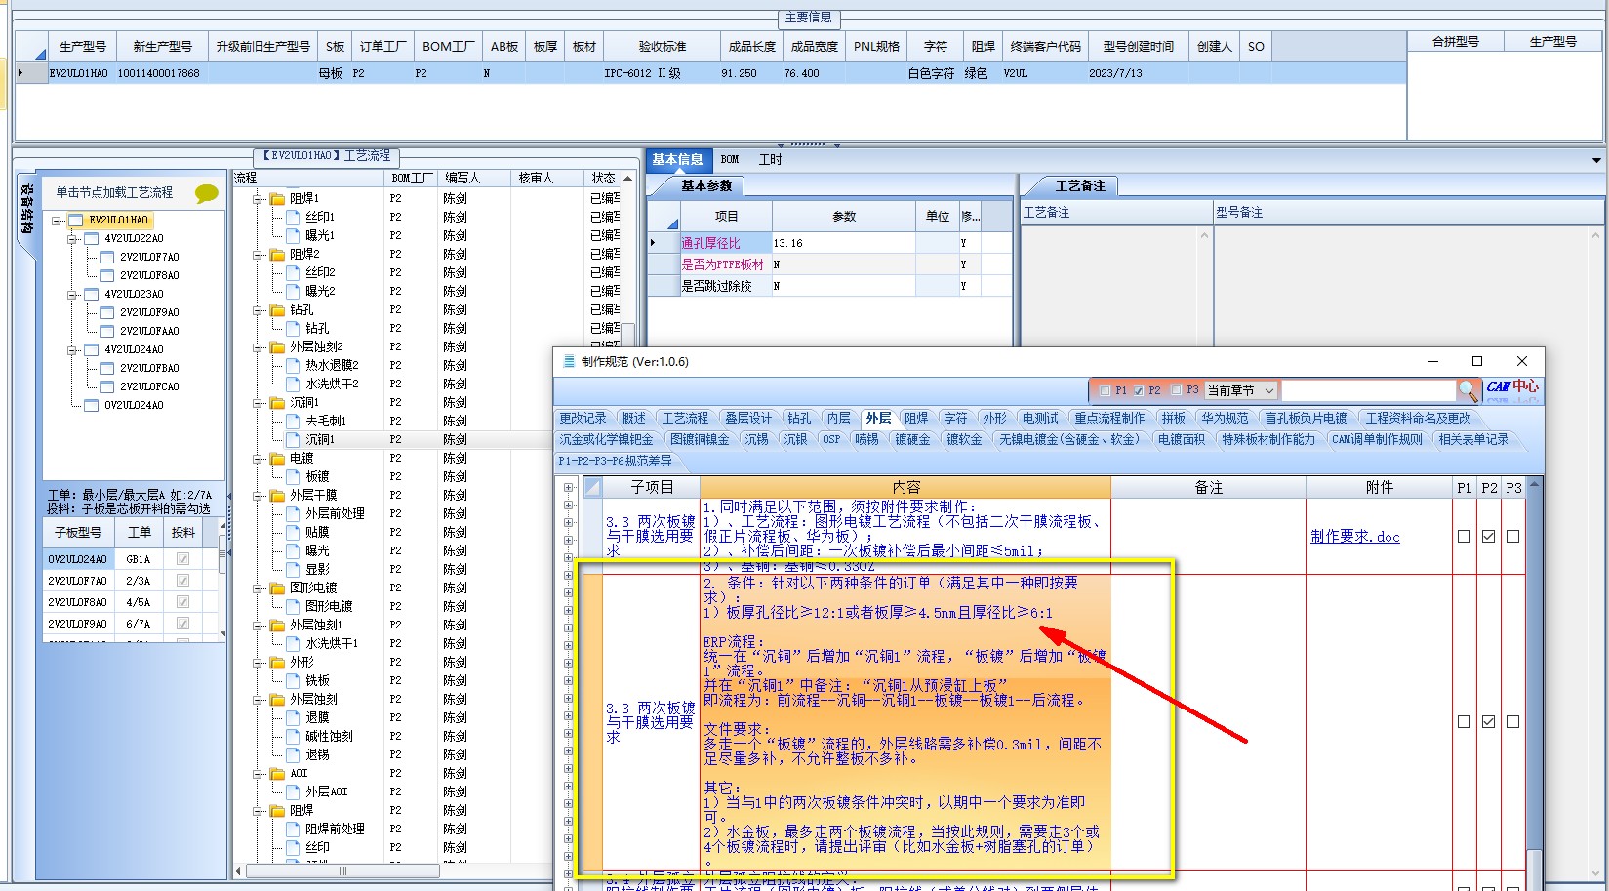Collapse the EV2UL01HA0 root tree node

coord(58,221)
